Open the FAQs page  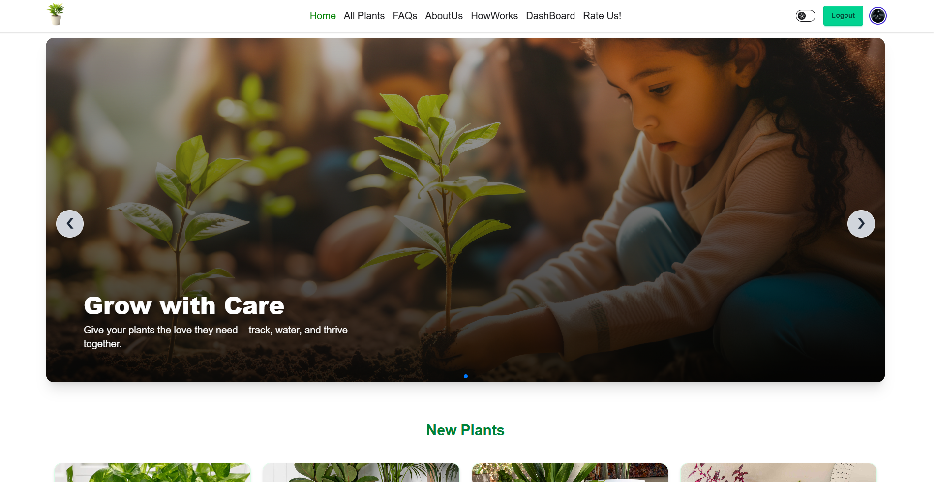tap(405, 16)
